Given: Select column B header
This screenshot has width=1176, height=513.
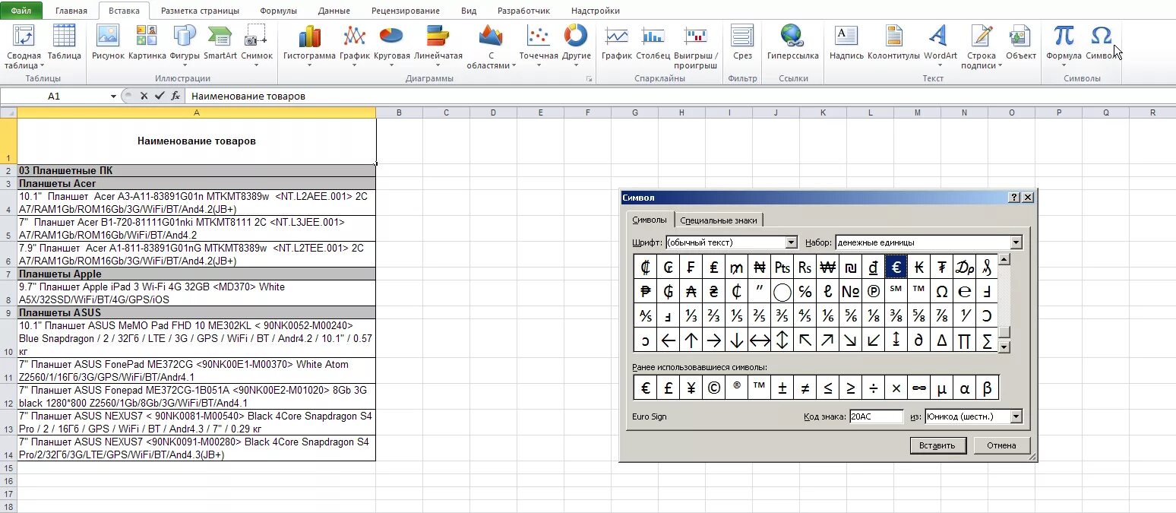Looking at the screenshot, I should [x=399, y=112].
